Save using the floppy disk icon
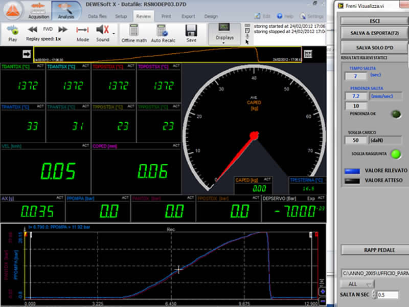This screenshot has width=409, height=307. click(191, 31)
